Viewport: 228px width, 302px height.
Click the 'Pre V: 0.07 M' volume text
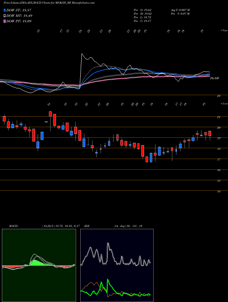180,14
